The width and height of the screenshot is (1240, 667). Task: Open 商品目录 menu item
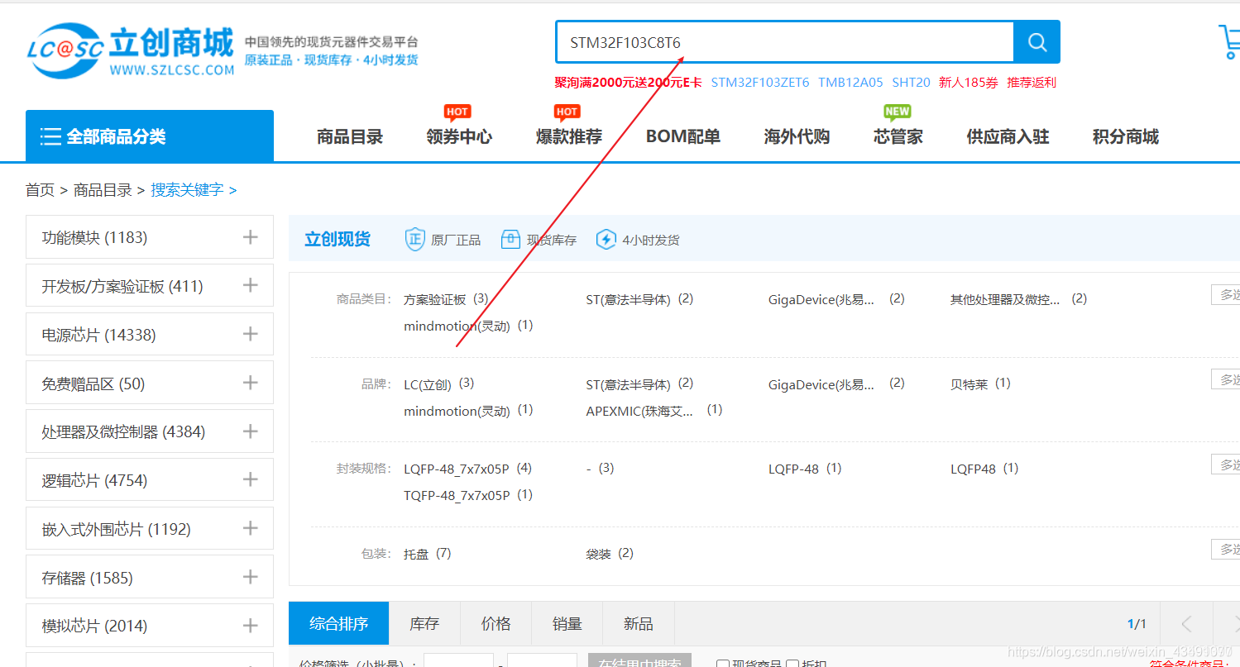350,136
